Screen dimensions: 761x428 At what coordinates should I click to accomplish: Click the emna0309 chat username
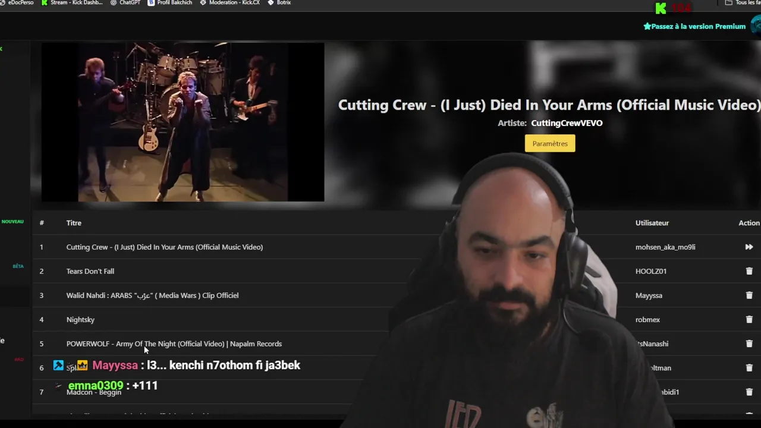(96, 386)
